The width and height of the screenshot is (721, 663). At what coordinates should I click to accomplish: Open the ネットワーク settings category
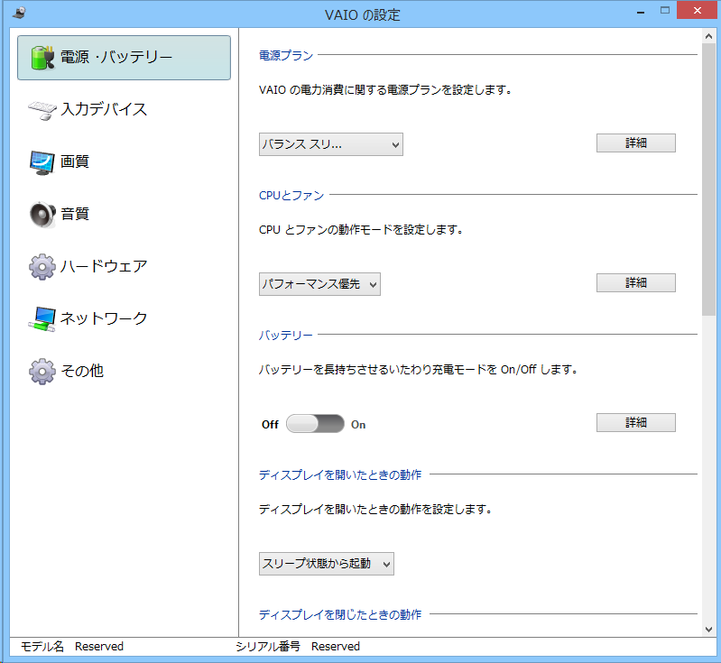tap(125, 318)
